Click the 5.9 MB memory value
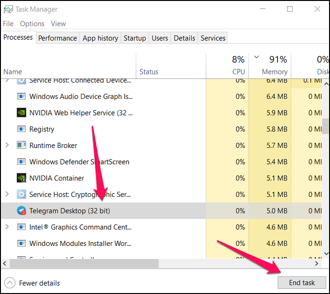Image resolution: width=330 pixels, height=294 pixels. coord(277,113)
